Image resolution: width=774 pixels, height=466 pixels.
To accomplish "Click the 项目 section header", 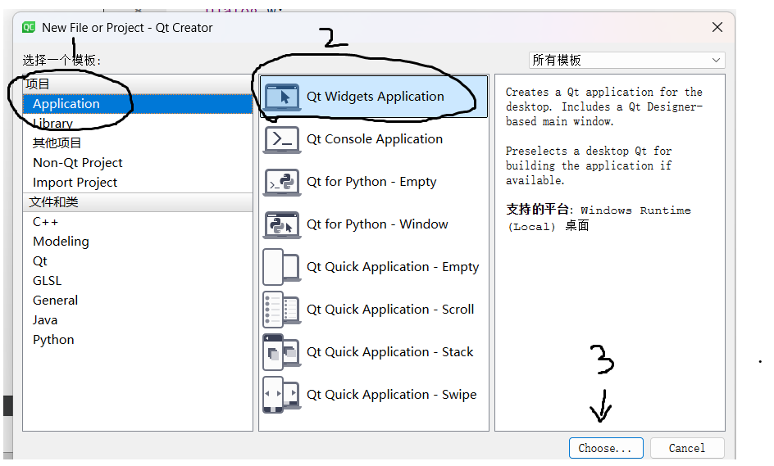I will pyautogui.click(x=138, y=84).
